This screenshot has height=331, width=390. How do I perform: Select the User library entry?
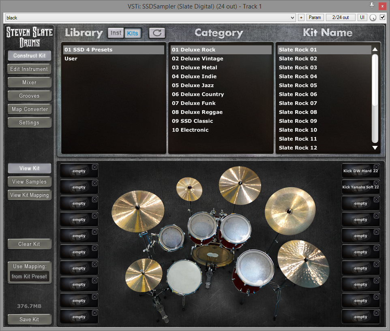(x=114, y=59)
